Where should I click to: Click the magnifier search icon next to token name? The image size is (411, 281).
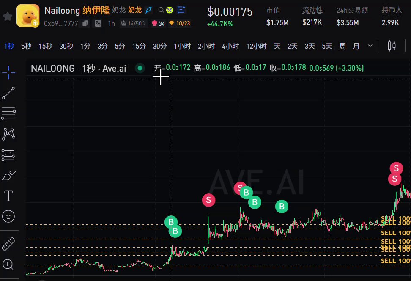point(161,10)
